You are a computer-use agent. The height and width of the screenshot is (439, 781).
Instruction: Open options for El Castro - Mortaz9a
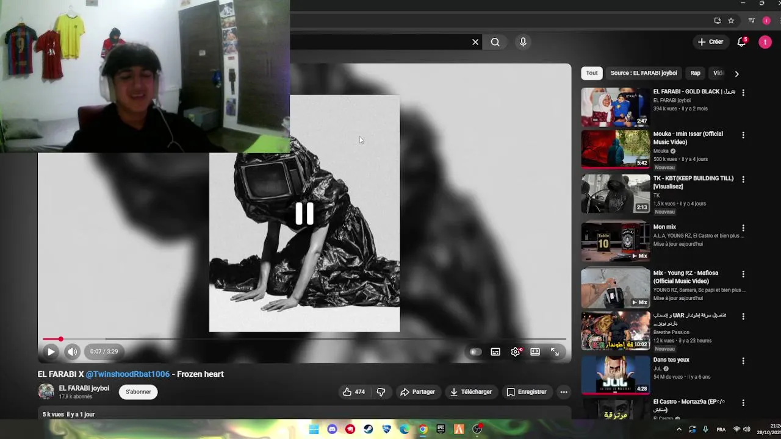(743, 403)
